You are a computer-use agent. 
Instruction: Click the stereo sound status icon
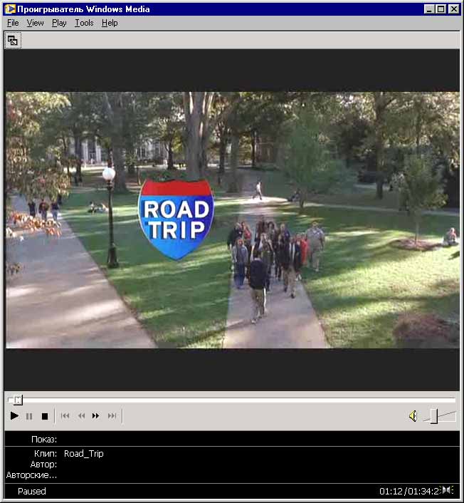point(448,490)
